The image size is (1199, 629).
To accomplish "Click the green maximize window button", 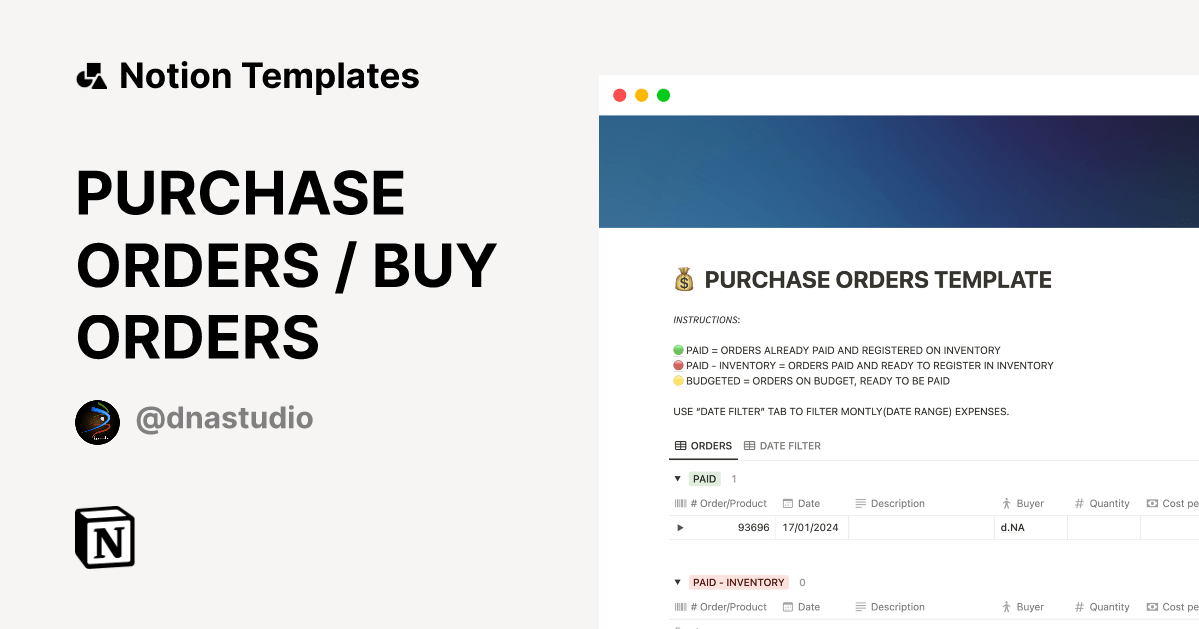I will pos(663,95).
